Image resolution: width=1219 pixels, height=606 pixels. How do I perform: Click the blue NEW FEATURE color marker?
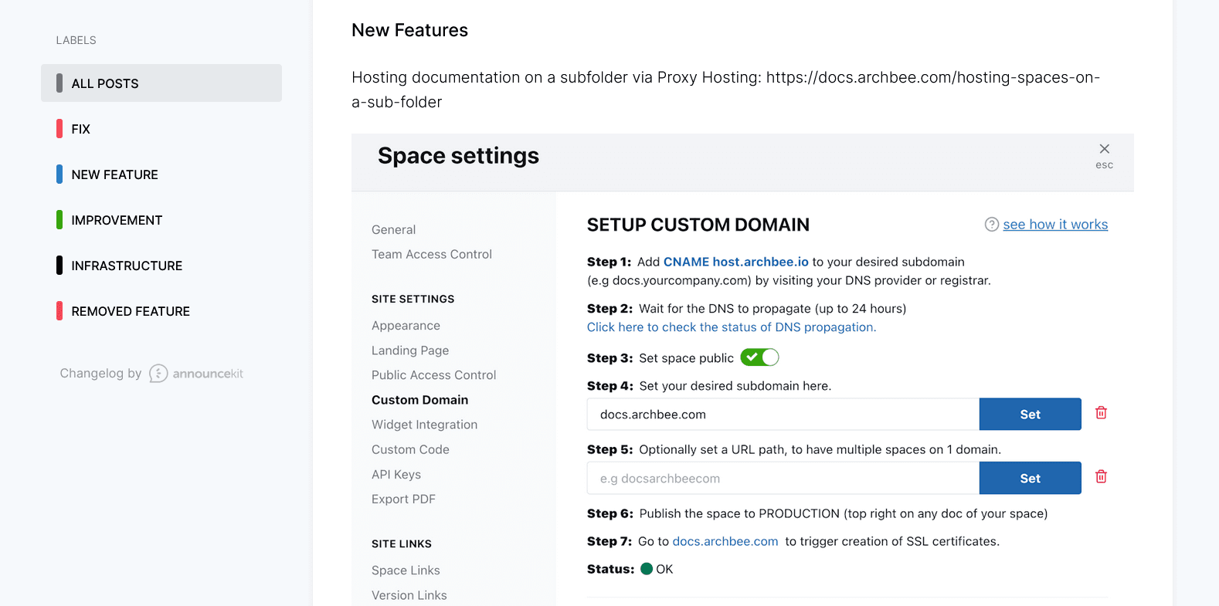click(59, 174)
